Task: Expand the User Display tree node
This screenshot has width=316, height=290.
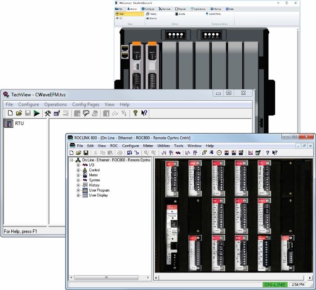Action: 78,195
